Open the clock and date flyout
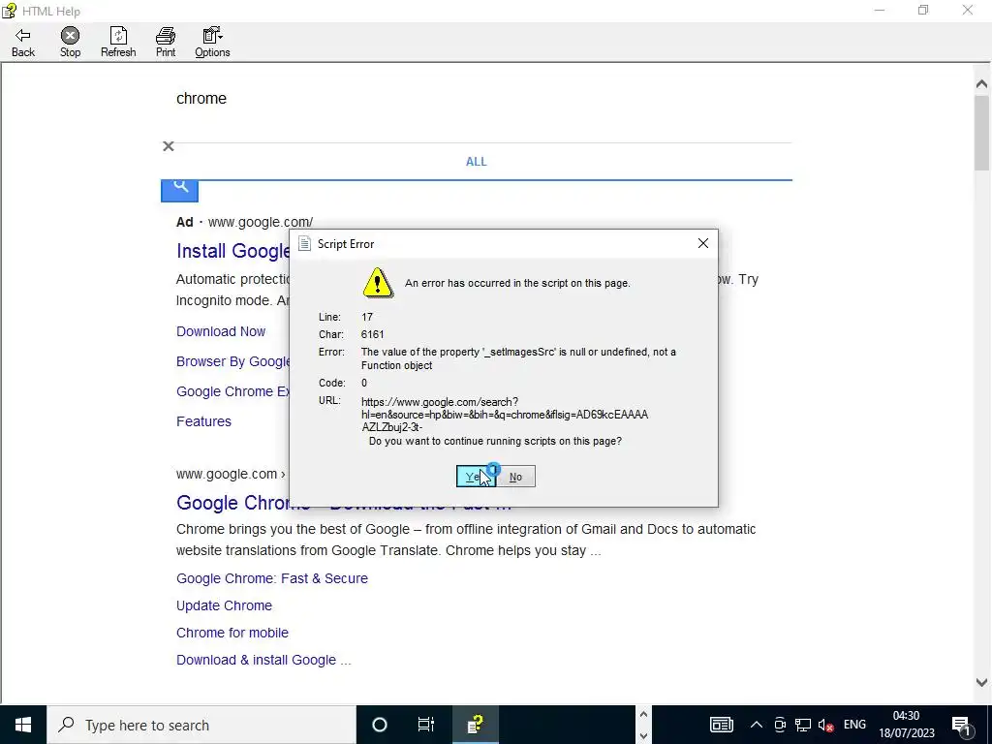Image resolution: width=992 pixels, height=744 pixels. click(x=906, y=725)
